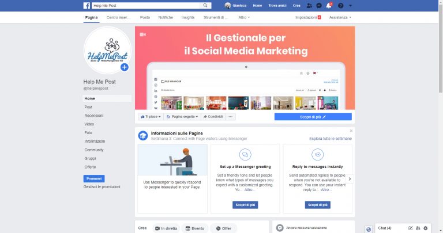
Task: Click the Promuovi button
Action: (x=94, y=178)
